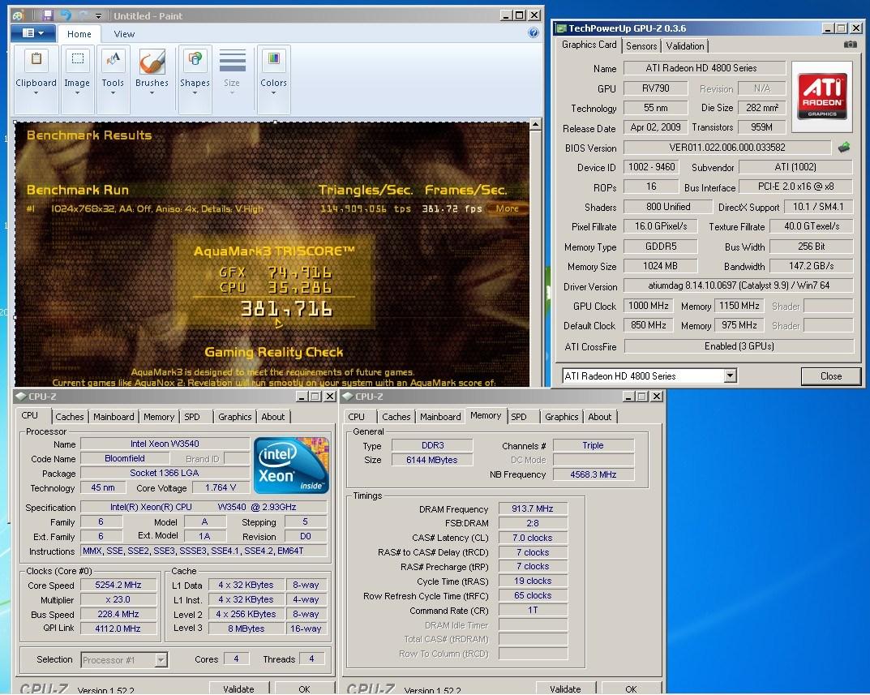The image size is (870, 695).
Task: Click the Bus Speed 228.4 MHz value
Action: [x=118, y=614]
